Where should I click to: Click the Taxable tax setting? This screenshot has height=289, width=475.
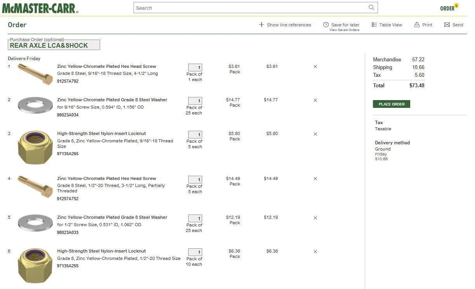click(383, 129)
